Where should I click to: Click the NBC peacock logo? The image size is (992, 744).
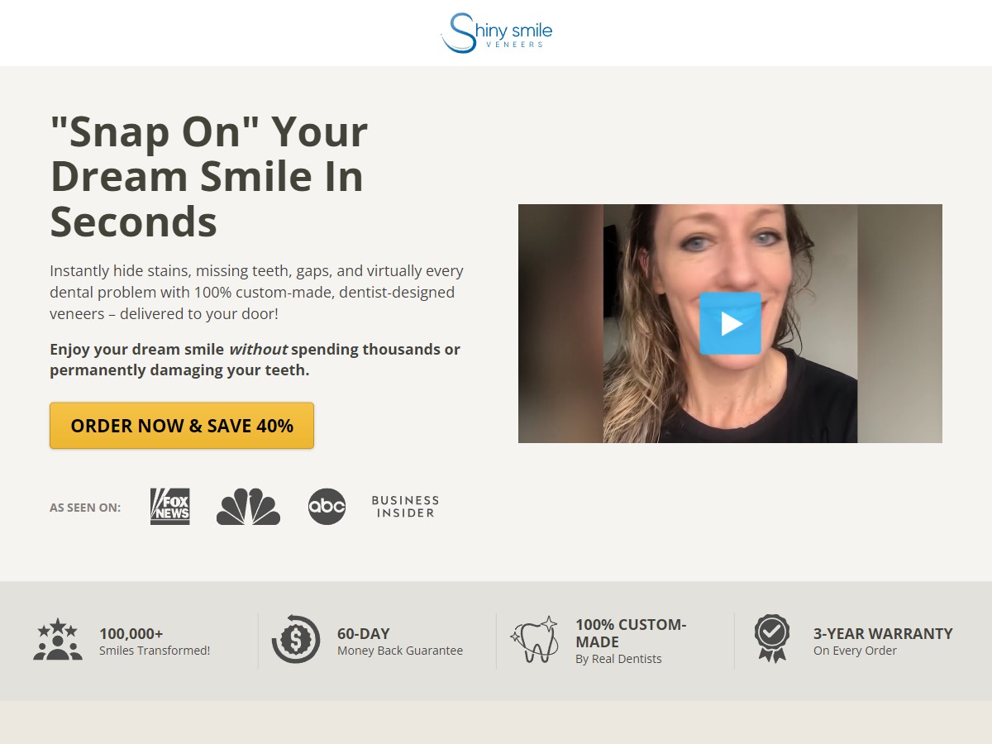(x=248, y=507)
